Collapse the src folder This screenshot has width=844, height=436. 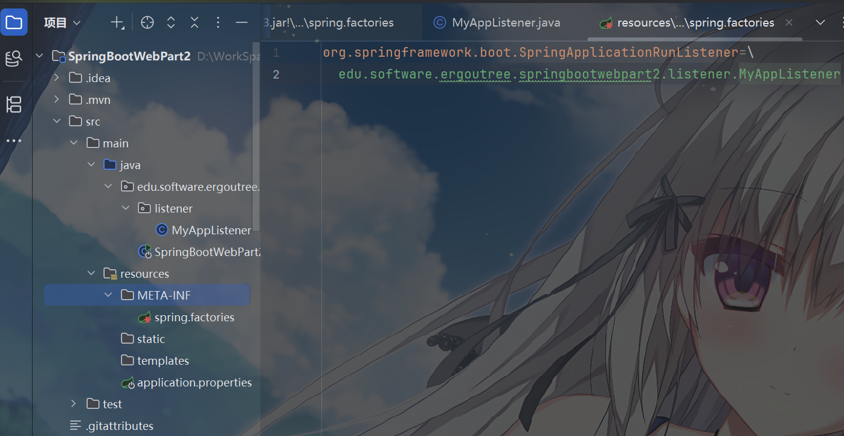[57, 121]
